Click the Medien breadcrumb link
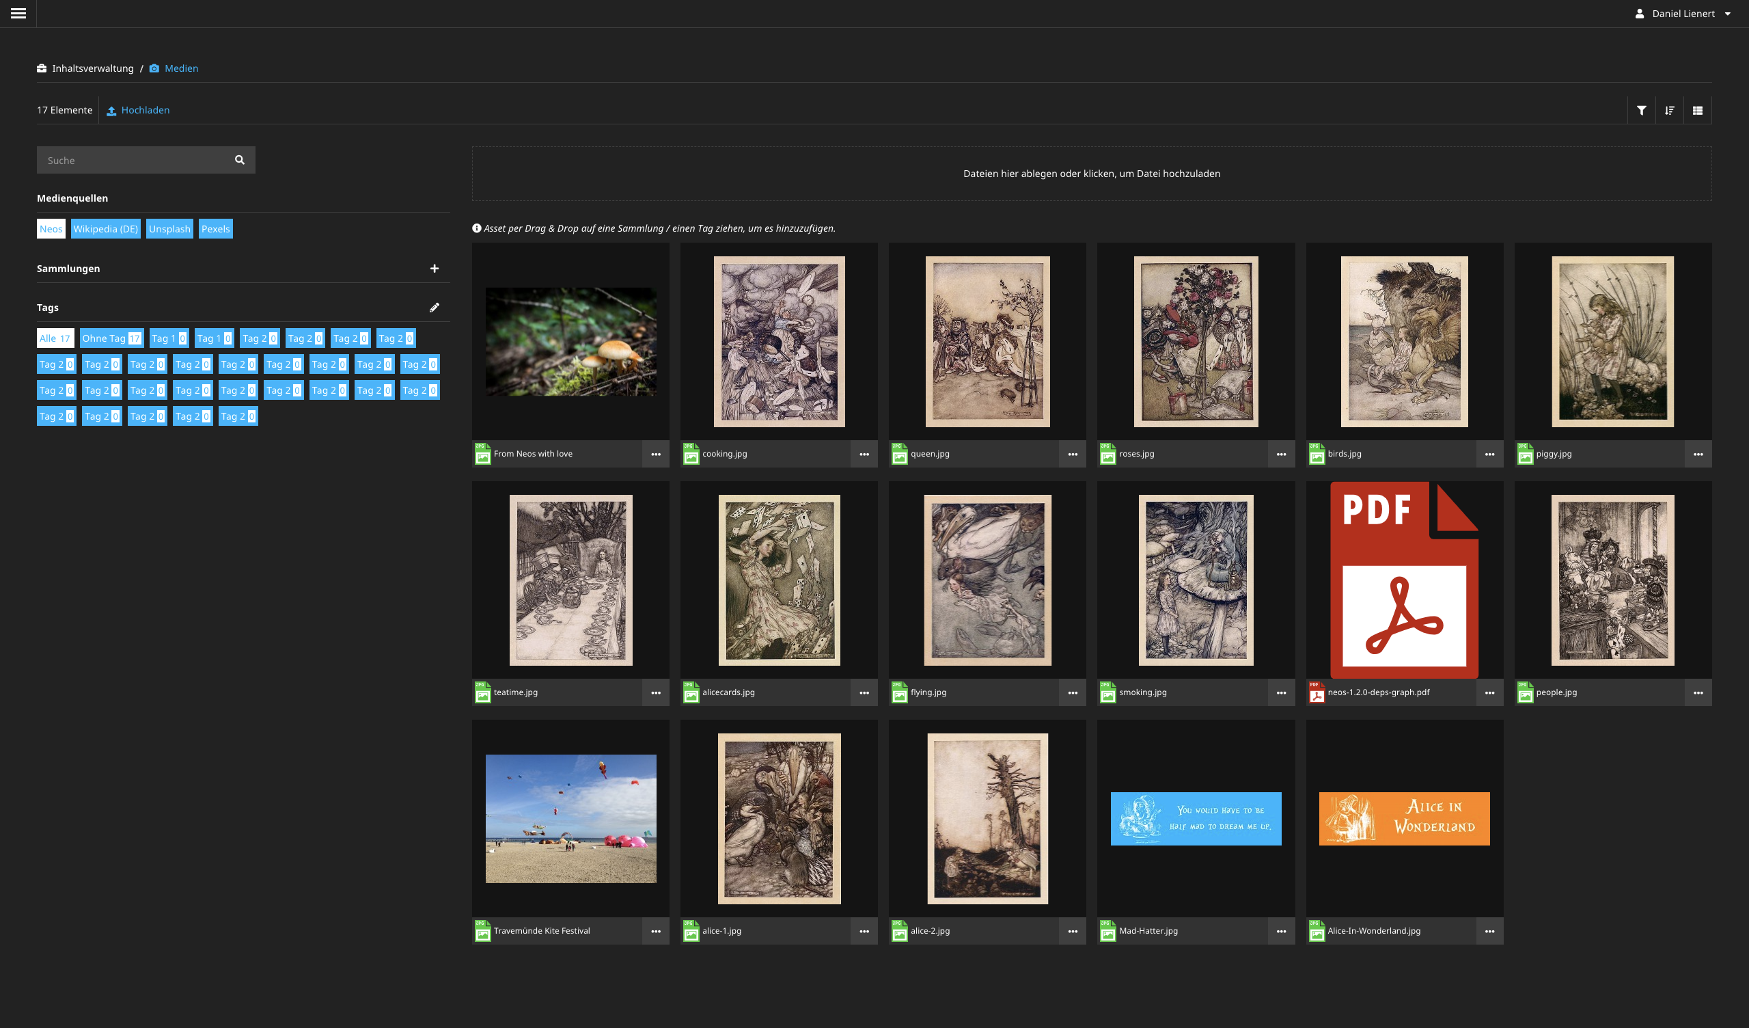Viewport: 1749px width, 1028px height. [174, 68]
